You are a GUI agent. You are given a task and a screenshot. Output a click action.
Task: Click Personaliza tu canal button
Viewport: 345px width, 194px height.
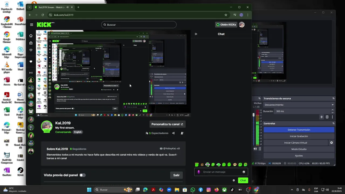pyautogui.click(x=167, y=124)
